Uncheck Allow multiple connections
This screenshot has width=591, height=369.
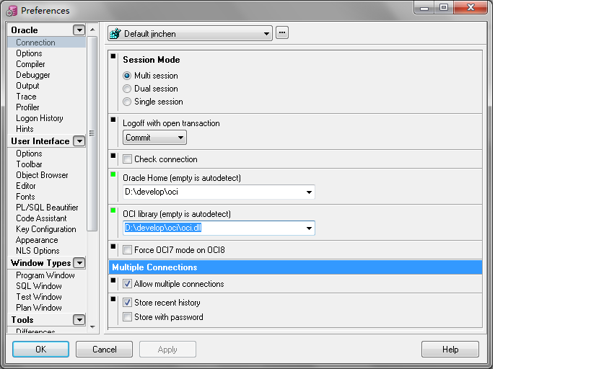[x=128, y=284]
